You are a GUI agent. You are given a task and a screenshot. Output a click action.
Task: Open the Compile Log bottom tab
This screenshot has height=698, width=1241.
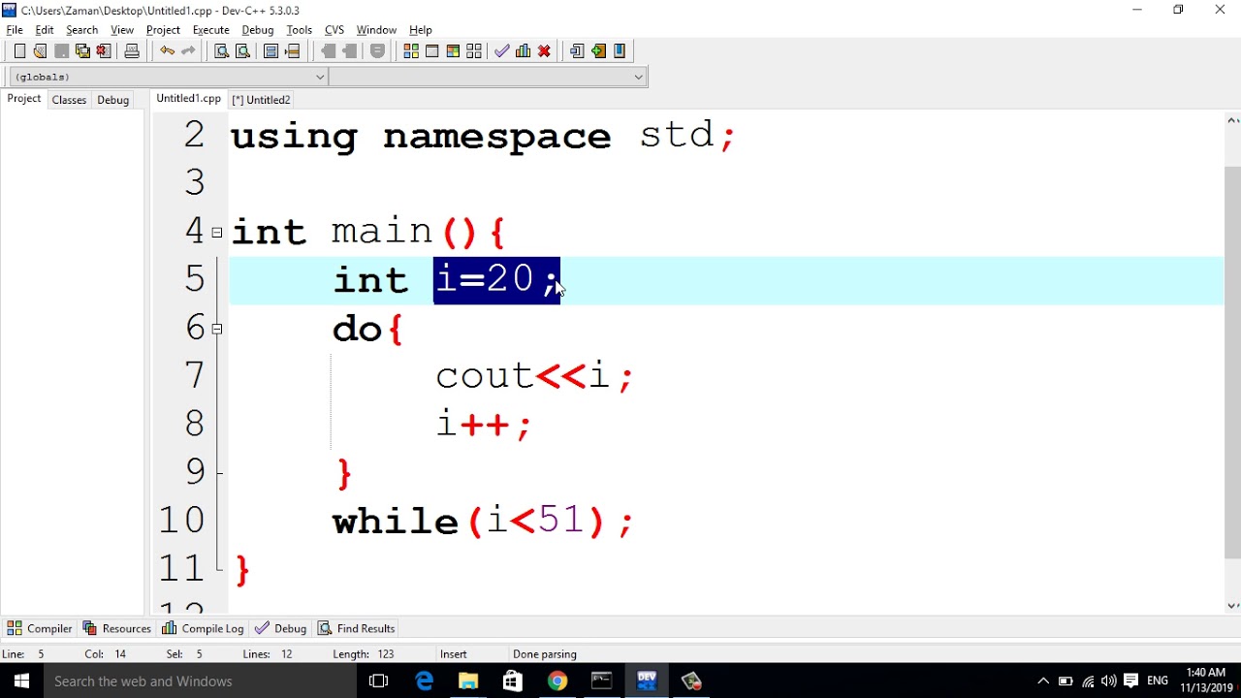pyautogui.click(x=203, y=628)
